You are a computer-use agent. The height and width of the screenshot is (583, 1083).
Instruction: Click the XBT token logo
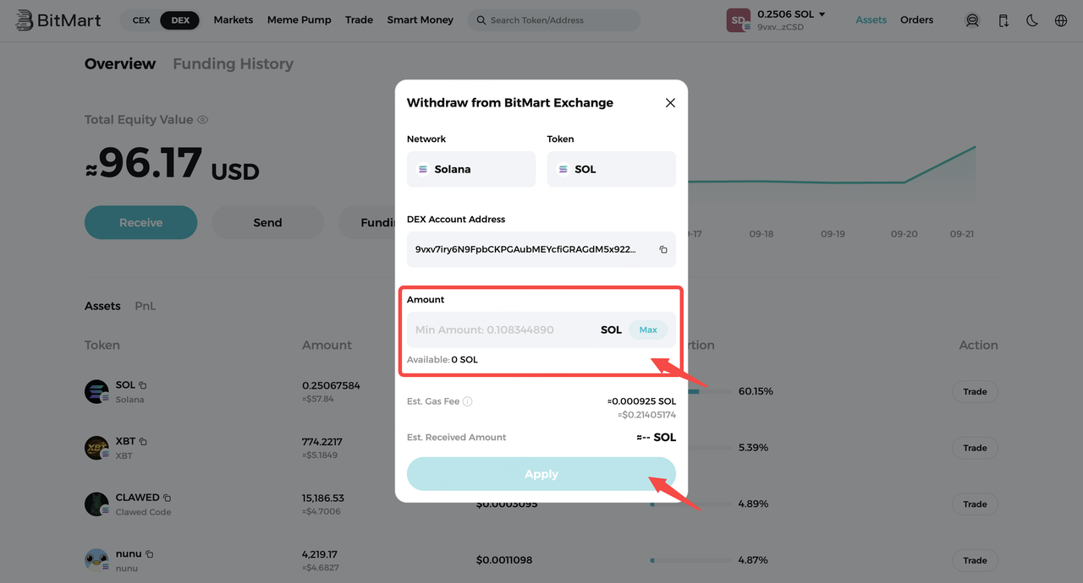[96, 448]
